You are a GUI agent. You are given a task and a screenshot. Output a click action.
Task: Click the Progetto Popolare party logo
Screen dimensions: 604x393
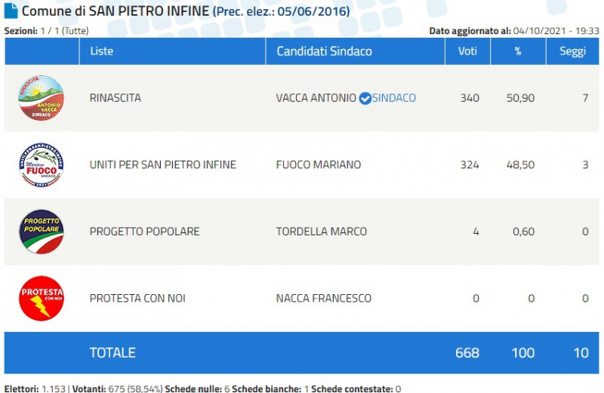[x=41, y=232]
